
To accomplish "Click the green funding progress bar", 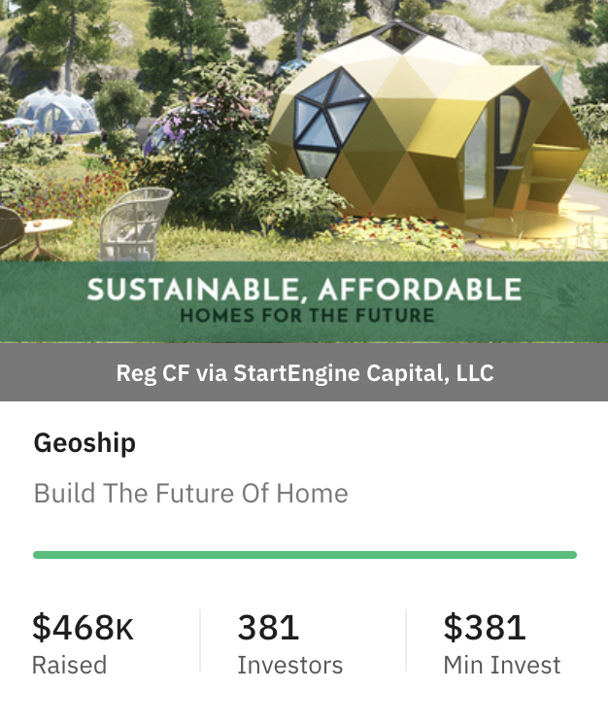I will pyautogui.click(x=305, y=555).
